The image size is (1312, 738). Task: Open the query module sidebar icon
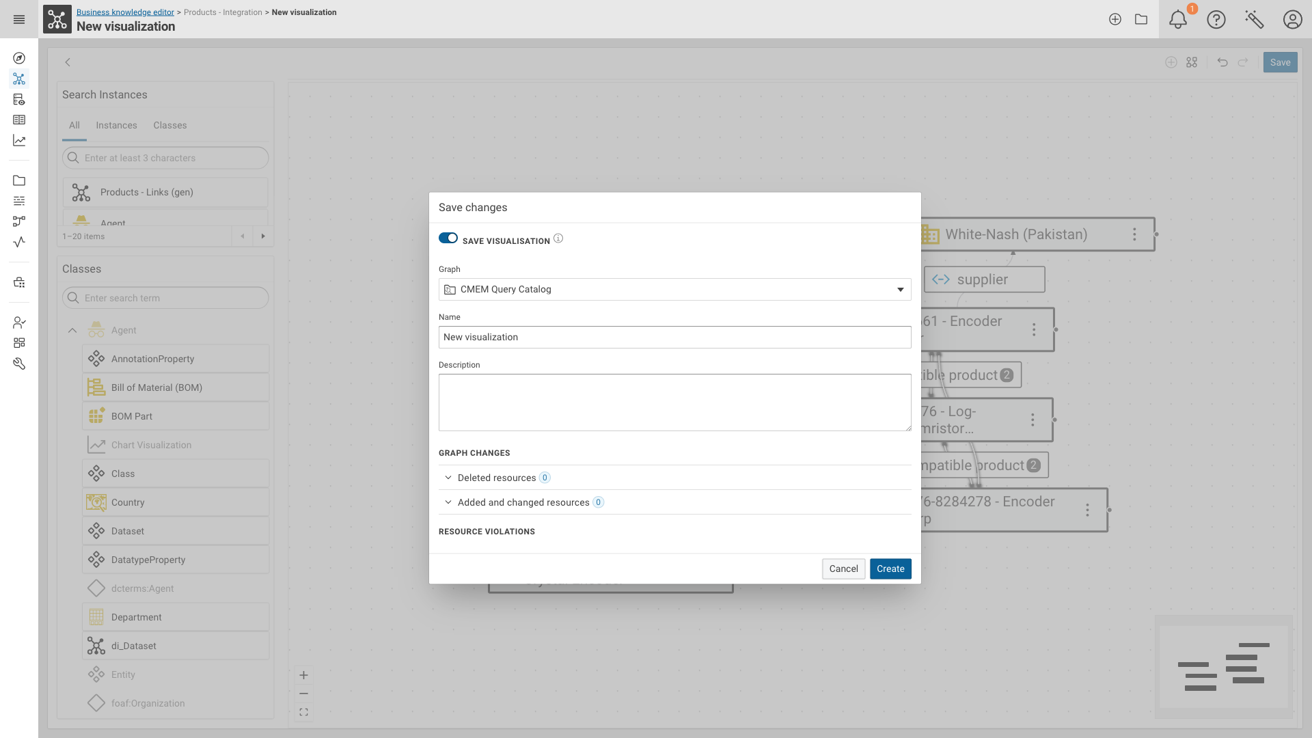pyautogui.click(x=19, y=99)
